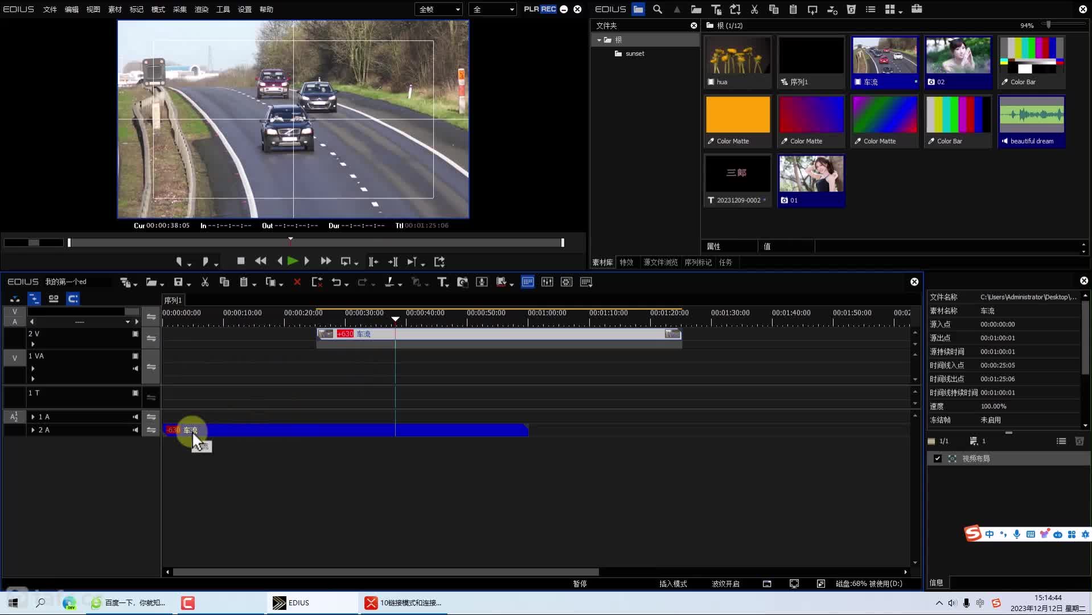Mute the 2 A track speaker icon
This screenshot has height=615, width=1092.
tap(136, 430)
